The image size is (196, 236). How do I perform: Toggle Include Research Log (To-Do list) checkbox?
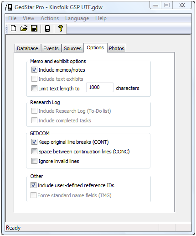34,111
